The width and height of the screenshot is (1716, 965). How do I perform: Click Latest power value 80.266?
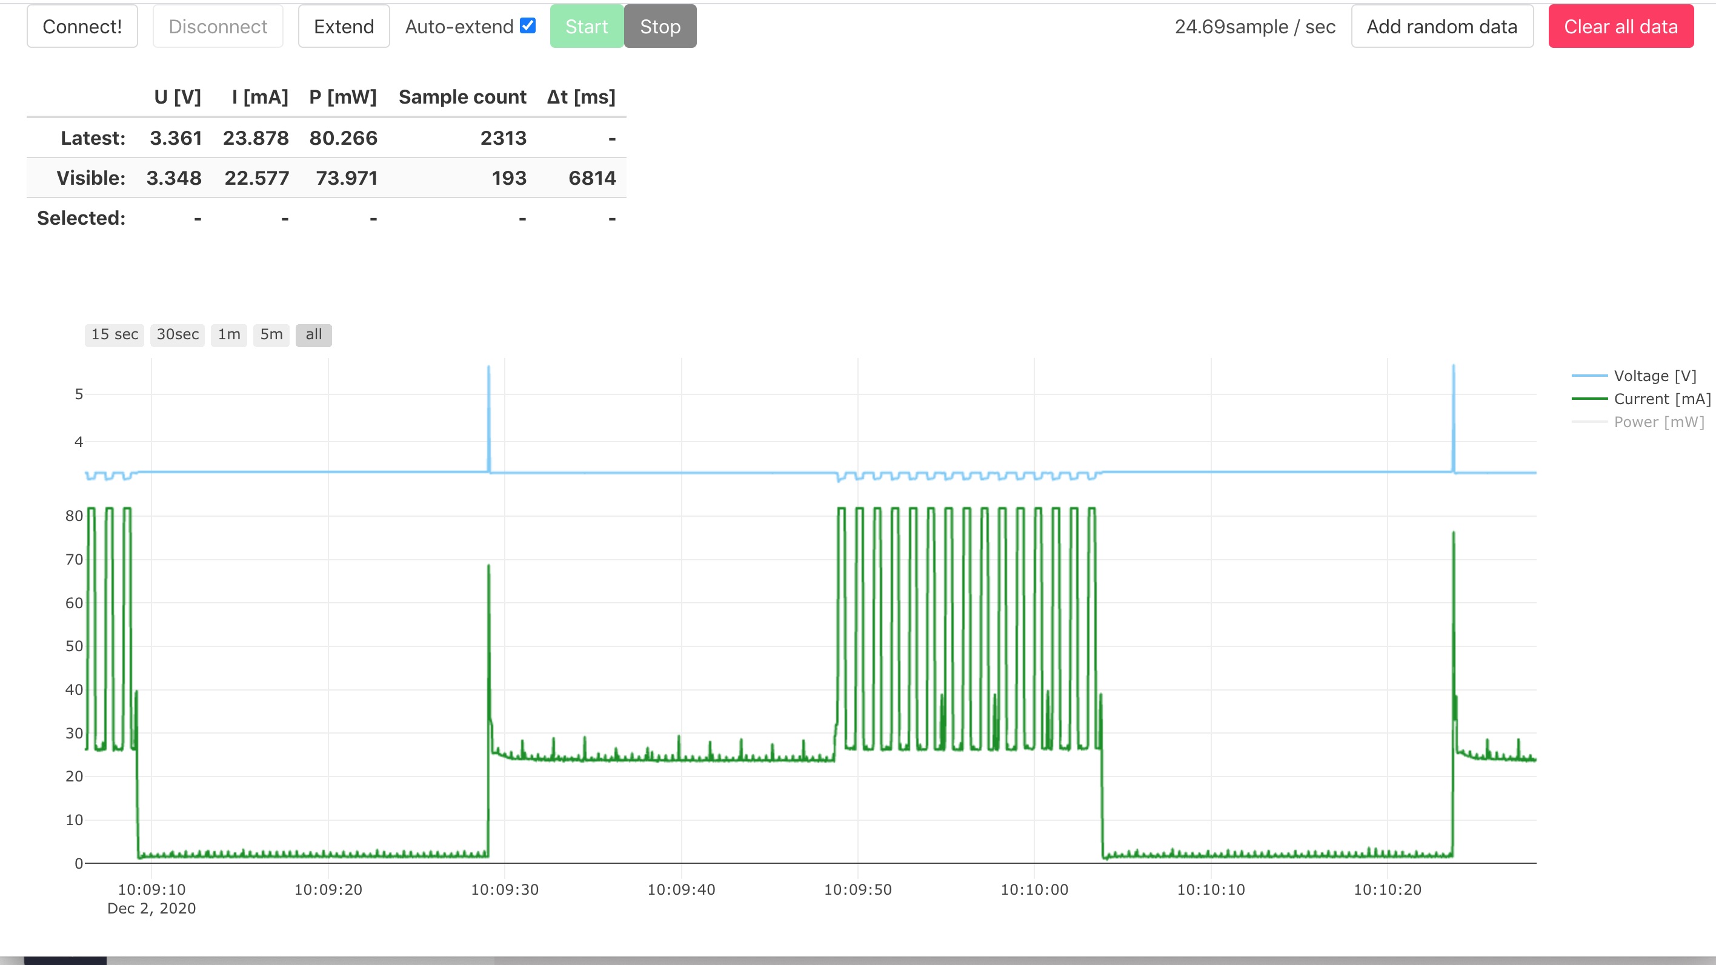pyautogui.click(x=343, y=138)
